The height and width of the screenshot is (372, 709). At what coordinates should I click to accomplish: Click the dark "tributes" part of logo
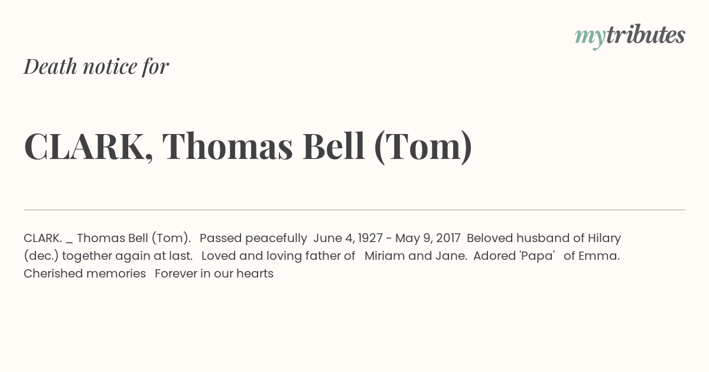coord(646,35)
